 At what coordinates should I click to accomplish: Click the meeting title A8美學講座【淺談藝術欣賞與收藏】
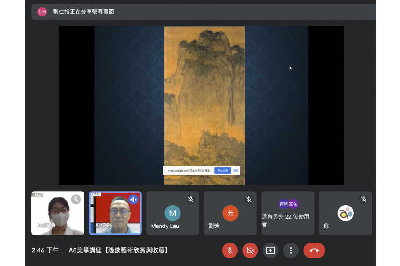(119, 250)
